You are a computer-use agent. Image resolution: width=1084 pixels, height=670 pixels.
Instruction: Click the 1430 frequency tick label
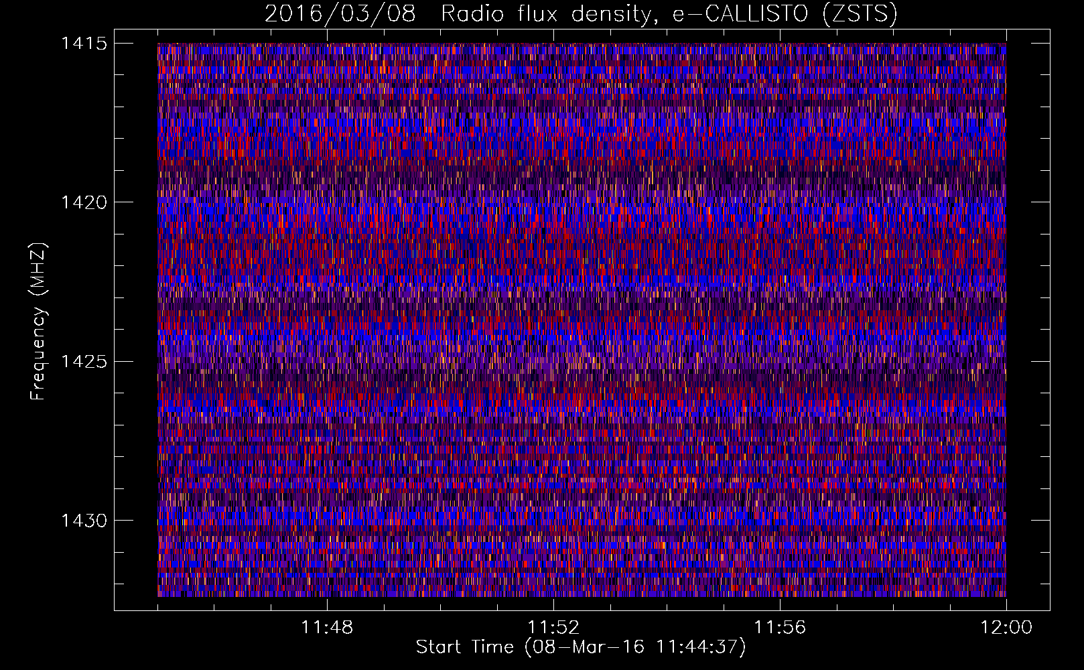[84, 521]
